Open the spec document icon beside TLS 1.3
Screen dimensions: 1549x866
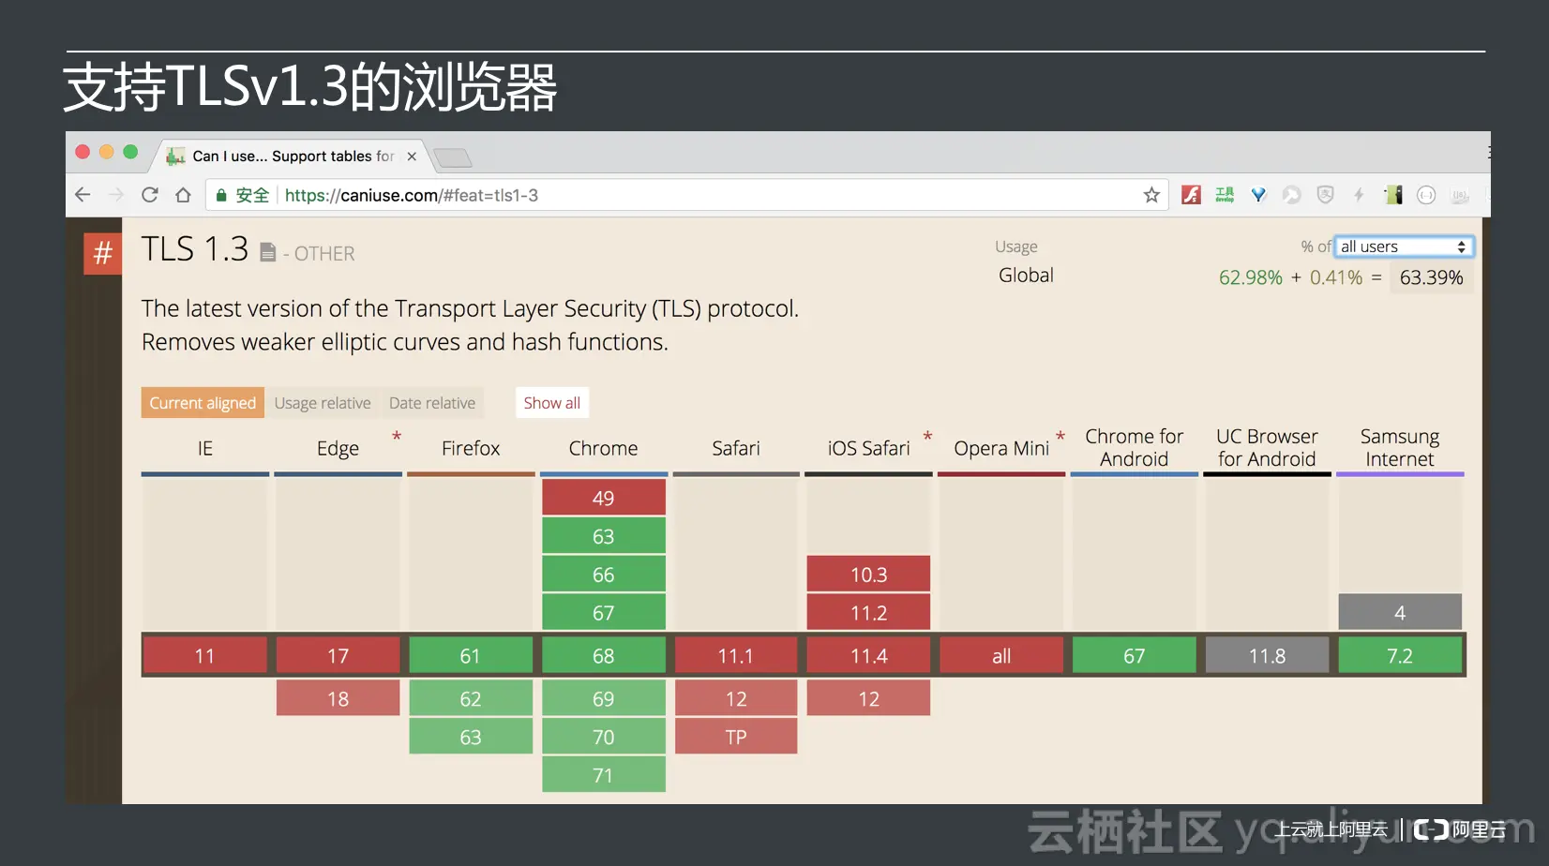point(268,252)
